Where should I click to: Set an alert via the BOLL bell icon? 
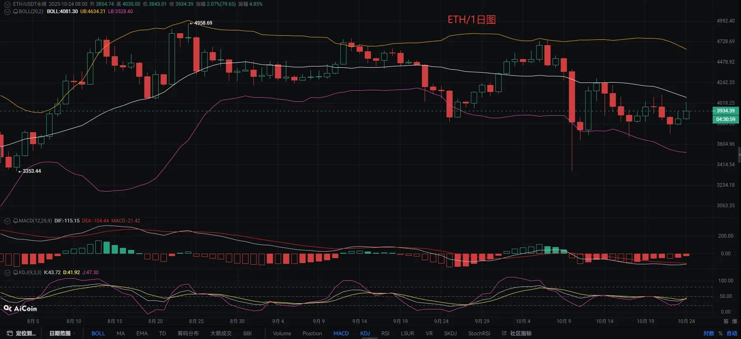tap(16, 11)
